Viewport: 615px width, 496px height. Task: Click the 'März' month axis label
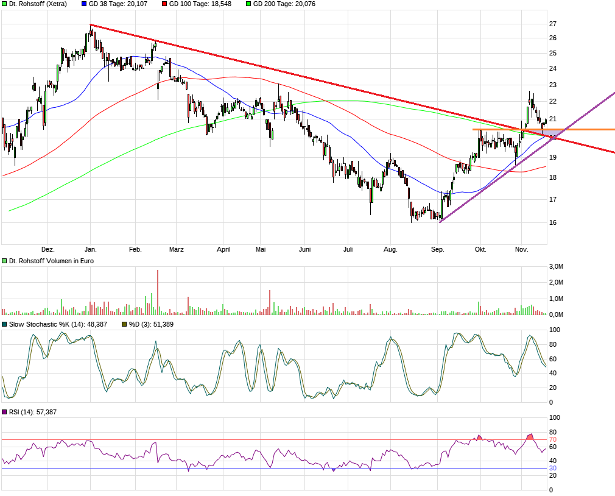177,250
